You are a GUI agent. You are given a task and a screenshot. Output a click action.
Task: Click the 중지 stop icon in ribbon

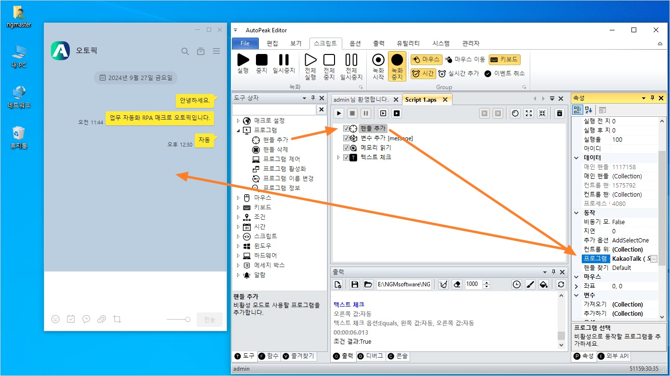(x=262, y=60)
